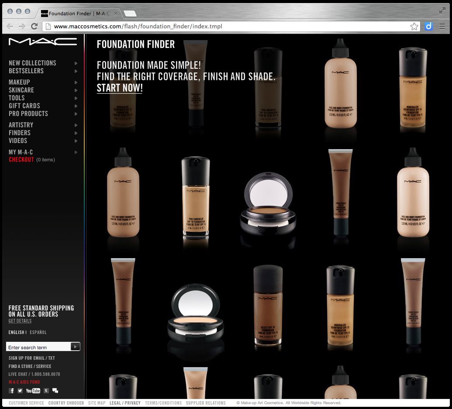Screen dimensions: 452x409
Task: Open the New Collections menu item
Action: [x=32, y=63]
